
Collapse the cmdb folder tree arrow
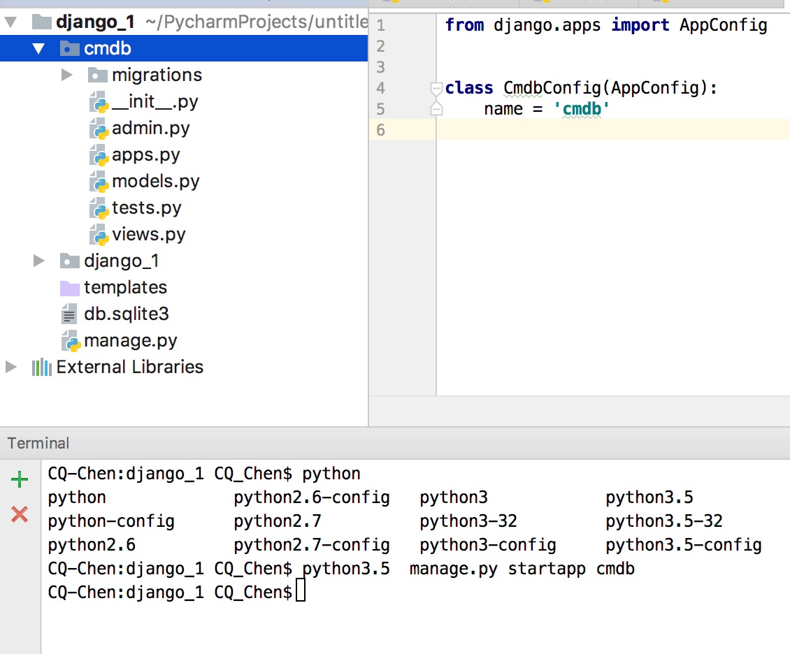click(x=38, y=49)
